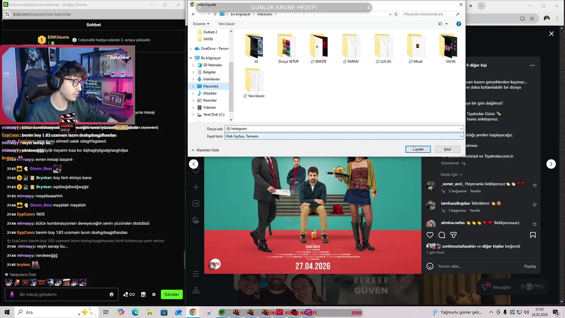This screenshot has width=565, height=318.
Task: Open Windows Start menu
Action: pyautogui.click(x=7, y=312)
